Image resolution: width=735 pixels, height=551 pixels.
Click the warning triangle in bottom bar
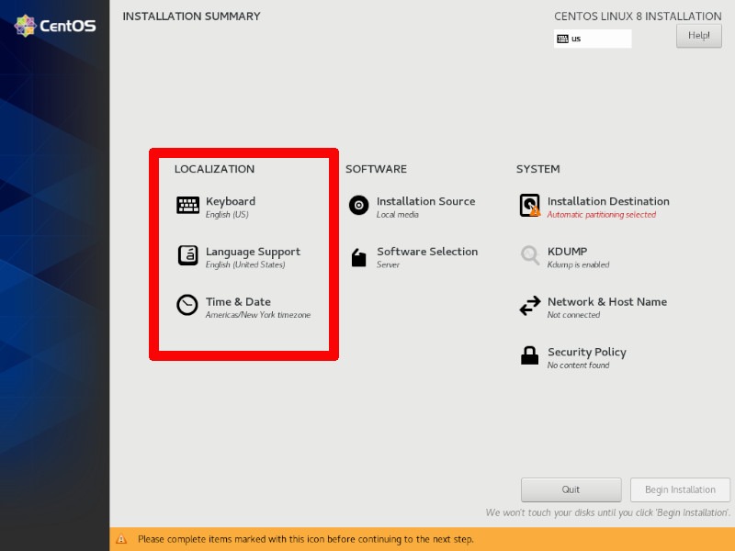(x=123, y=539)
